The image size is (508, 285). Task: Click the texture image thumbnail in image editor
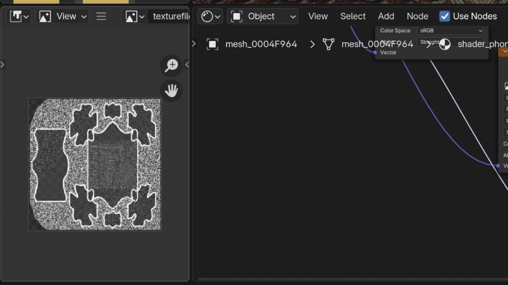coord(94,164)
